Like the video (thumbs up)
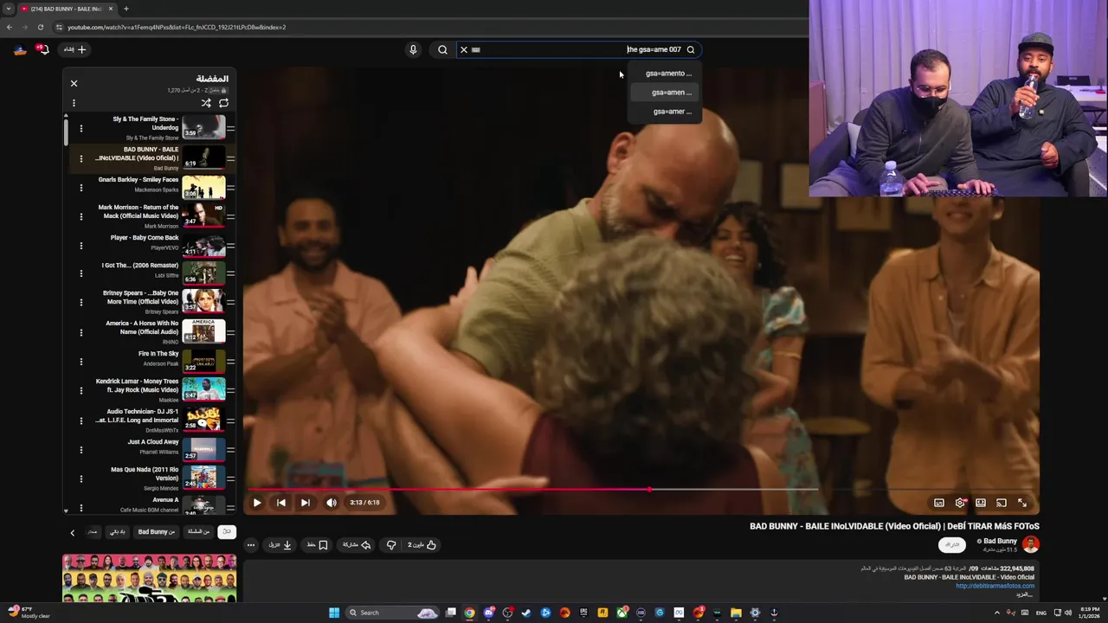The height and width of the screenshot is (623, 1108). [422, 545]
